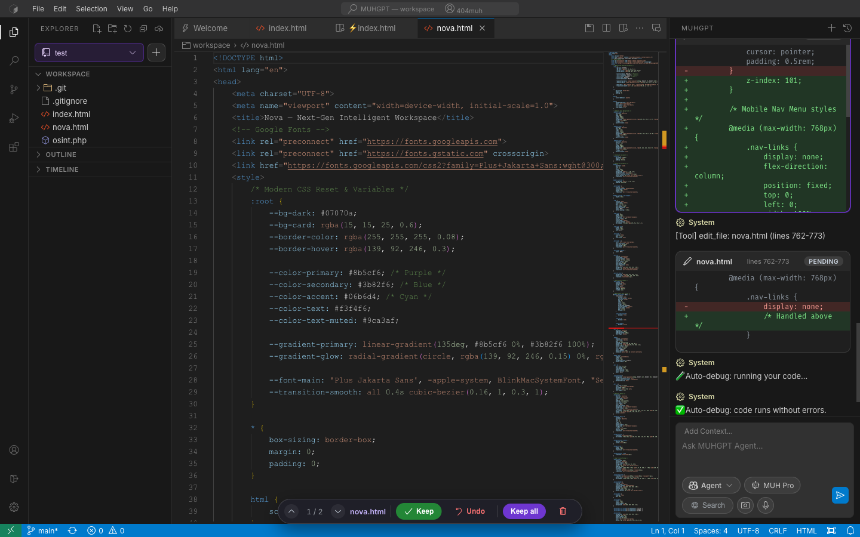Open the fonts.gstatic.com link on line 9
The height and width of the screenshot is (537, 860).
click(425, 153)
